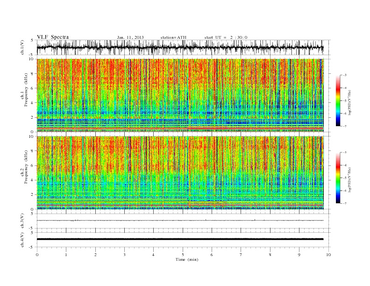Click the ch.2 color scale bar

point(338,178)
